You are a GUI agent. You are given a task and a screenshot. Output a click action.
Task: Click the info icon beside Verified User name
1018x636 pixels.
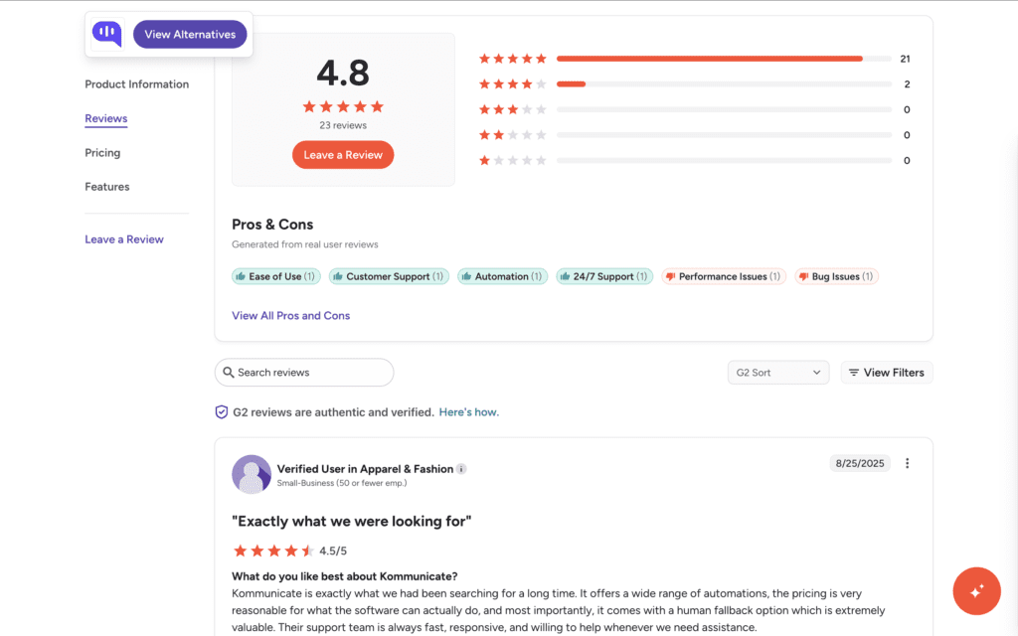coord(459,467)
